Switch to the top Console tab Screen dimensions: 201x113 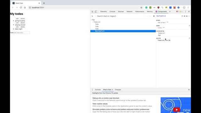[112, 12]
